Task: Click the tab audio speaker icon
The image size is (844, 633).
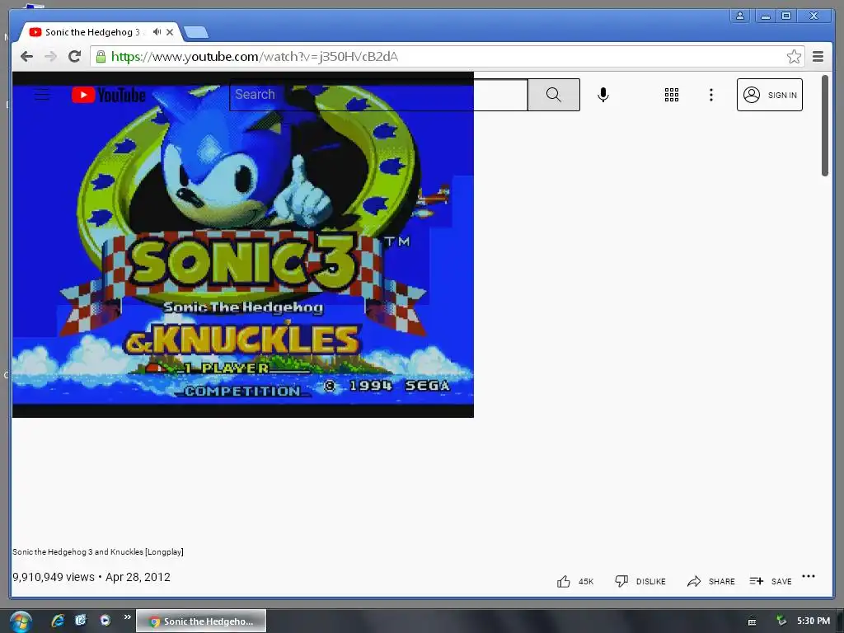Action: pos(157,32)
